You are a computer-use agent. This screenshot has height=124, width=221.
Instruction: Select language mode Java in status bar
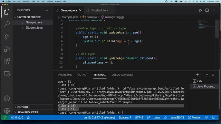tap(156, 117)
